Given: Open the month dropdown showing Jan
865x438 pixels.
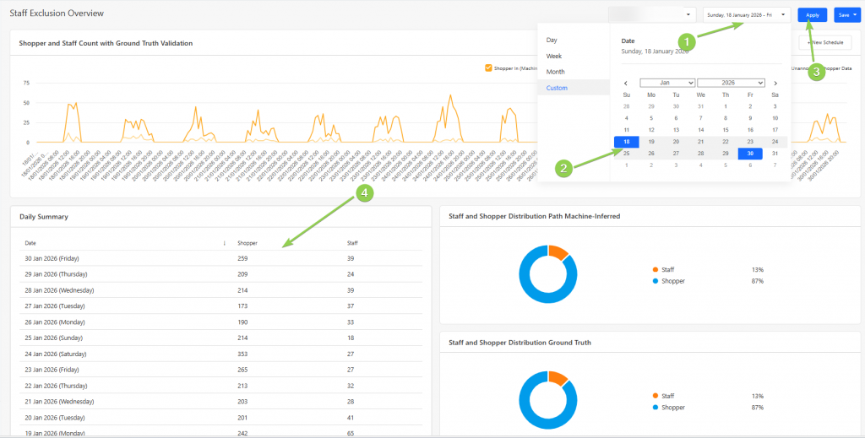Looking at the screenshot, I should (x=667, y=83).
